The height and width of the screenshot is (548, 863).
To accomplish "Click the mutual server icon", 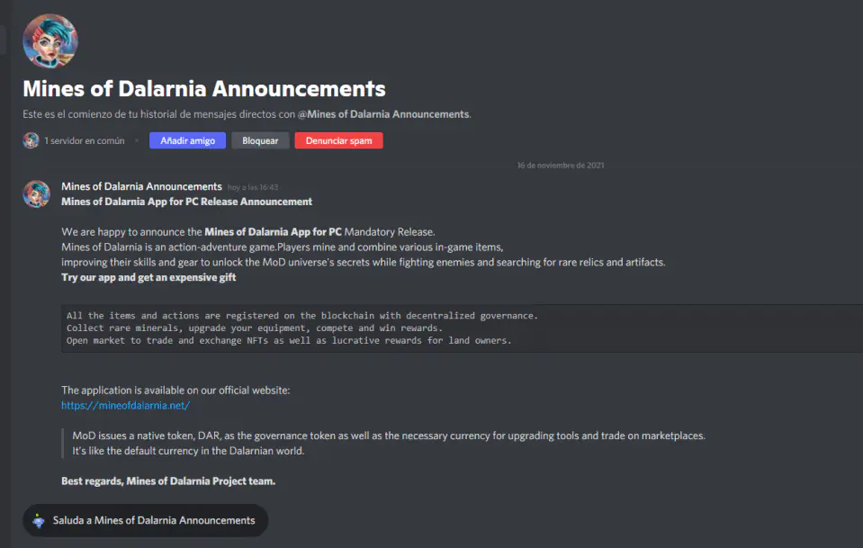I will point(31,140).
